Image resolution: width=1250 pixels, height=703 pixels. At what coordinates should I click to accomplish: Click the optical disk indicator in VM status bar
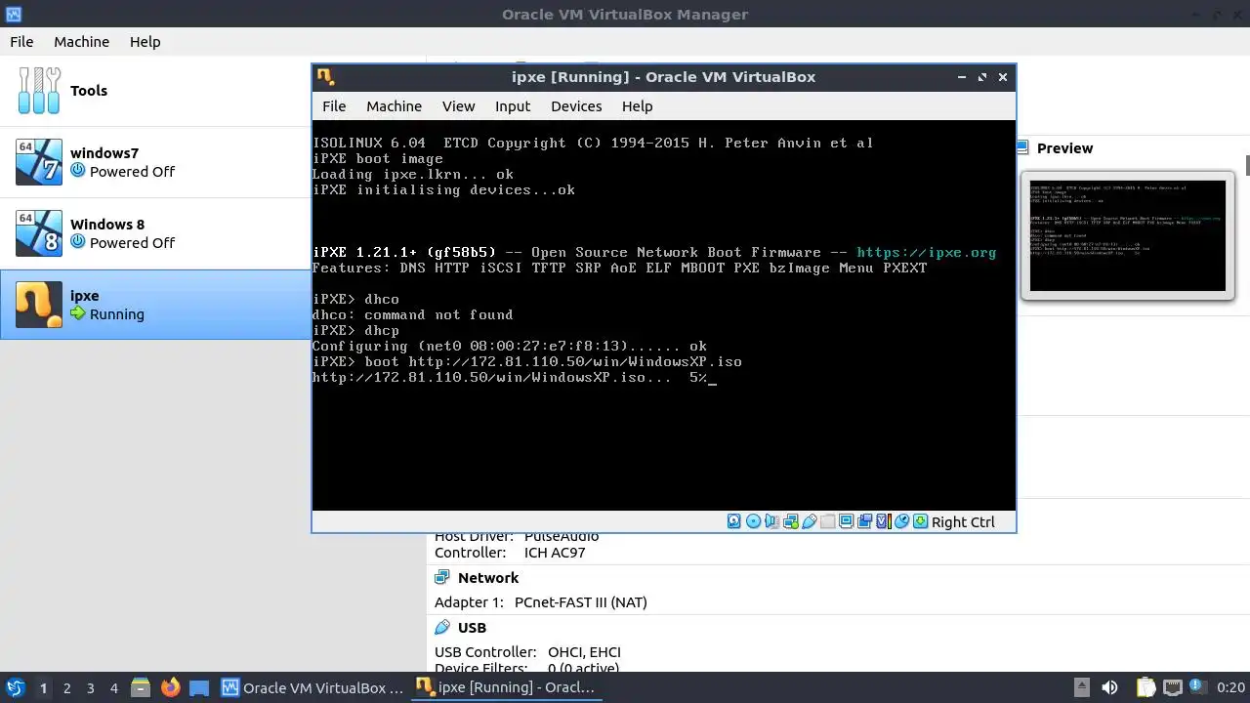[x=753, y=521]
